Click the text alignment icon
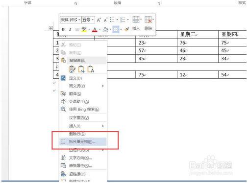Screen dimensions: 248x183 click(77, 29)
